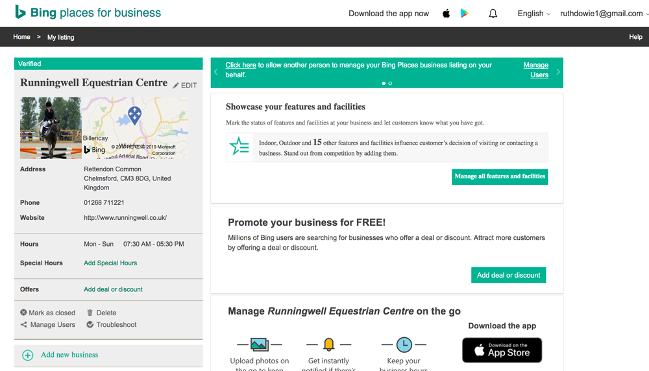Image resolution: width=649 pixels, height=371 pixels.
Task: Click the horse rider business photo
Action: coord(51,128)
